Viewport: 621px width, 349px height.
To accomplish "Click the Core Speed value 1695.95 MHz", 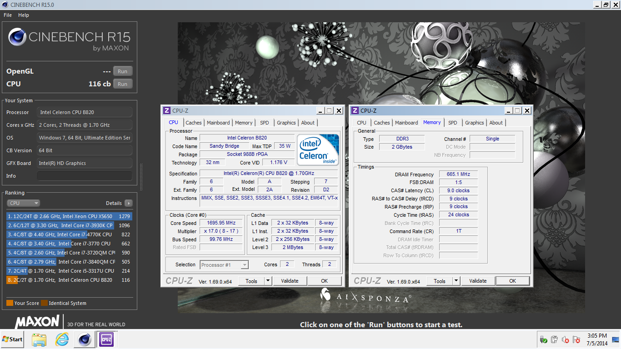I will pyautogui.click(x=222, y=223).
